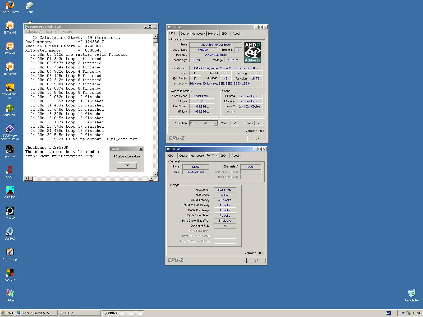Open the AquaMark3 desktop icon

click(x=10, y=110)
